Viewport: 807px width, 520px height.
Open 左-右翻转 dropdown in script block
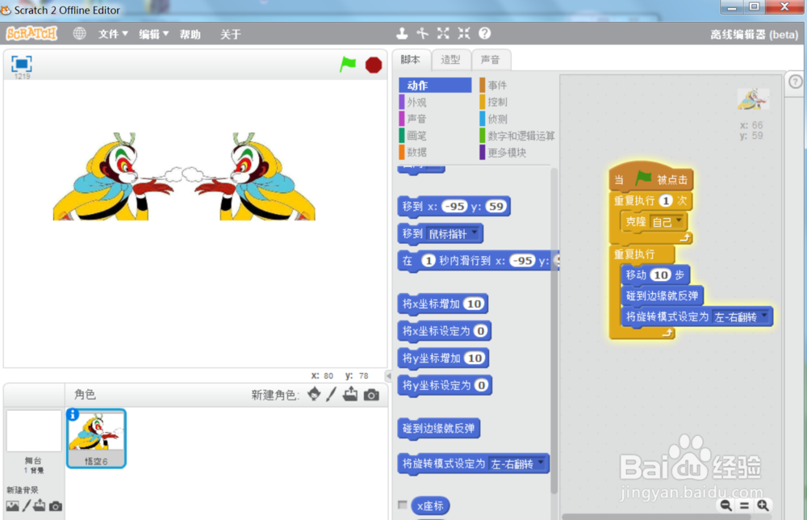point(741,317)
